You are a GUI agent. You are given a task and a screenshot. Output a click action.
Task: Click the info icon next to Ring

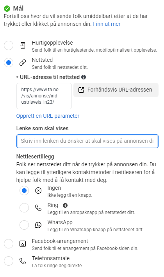tap(65, 205)
